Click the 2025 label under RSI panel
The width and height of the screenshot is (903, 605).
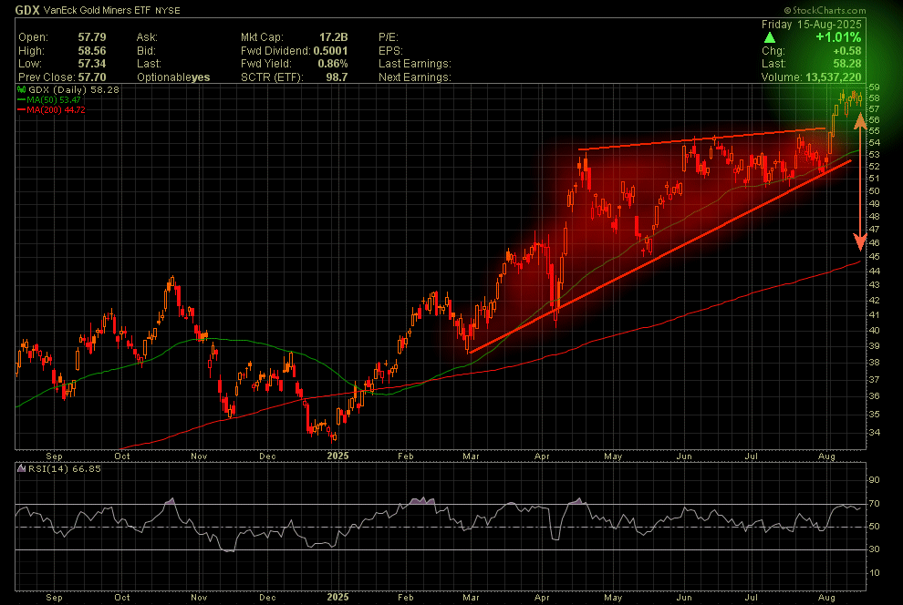pyautogui.click(x=337, y=597)
